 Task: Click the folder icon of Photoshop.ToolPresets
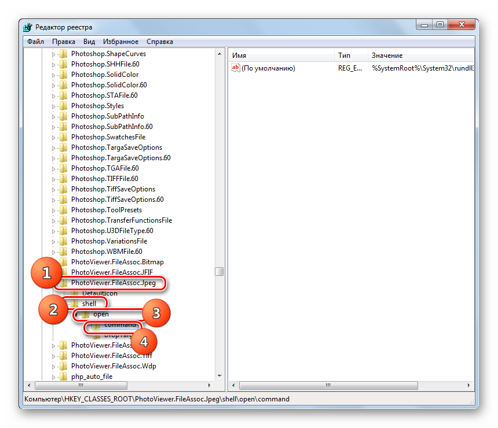64,210
